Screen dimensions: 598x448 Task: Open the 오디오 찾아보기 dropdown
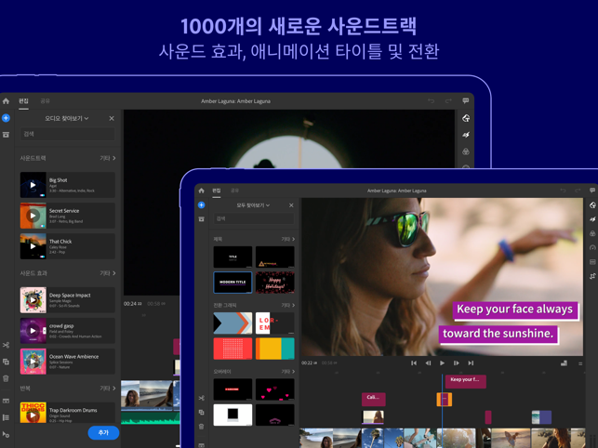pyautogui.click(x=67, y=119)
